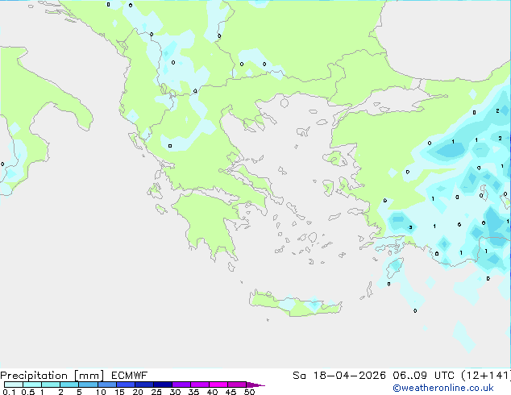Click the 'ECMWF' model label

[x=130, y=376]
